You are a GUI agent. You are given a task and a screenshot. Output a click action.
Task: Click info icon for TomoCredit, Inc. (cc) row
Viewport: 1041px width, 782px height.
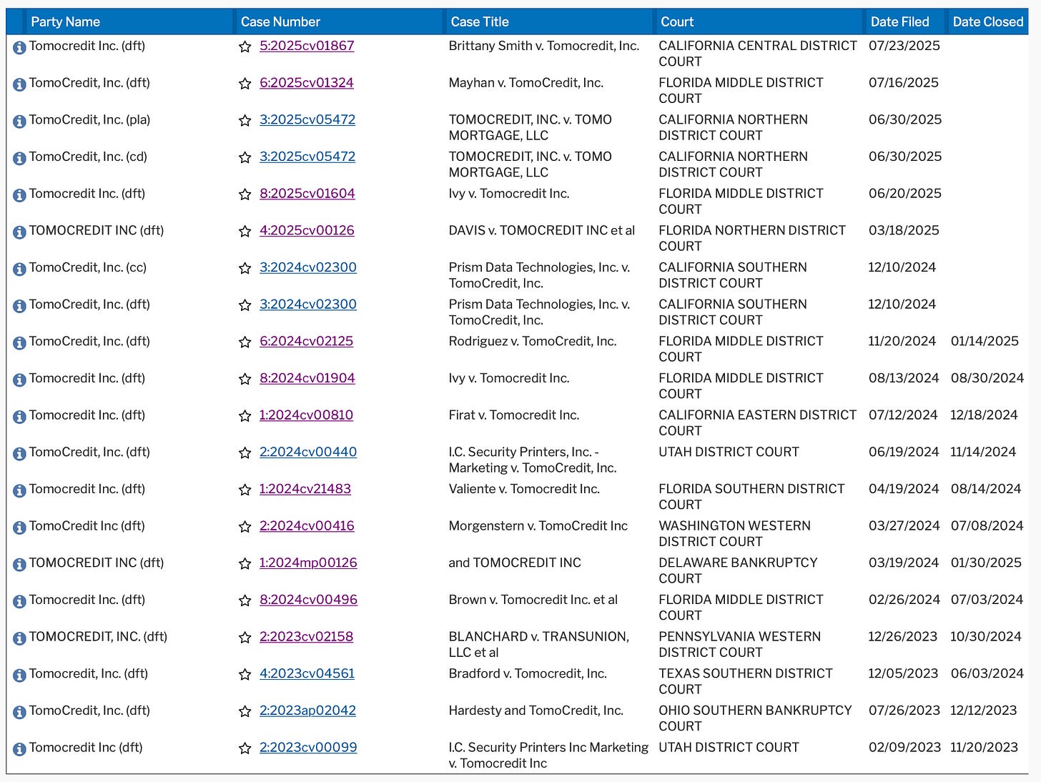20,269
